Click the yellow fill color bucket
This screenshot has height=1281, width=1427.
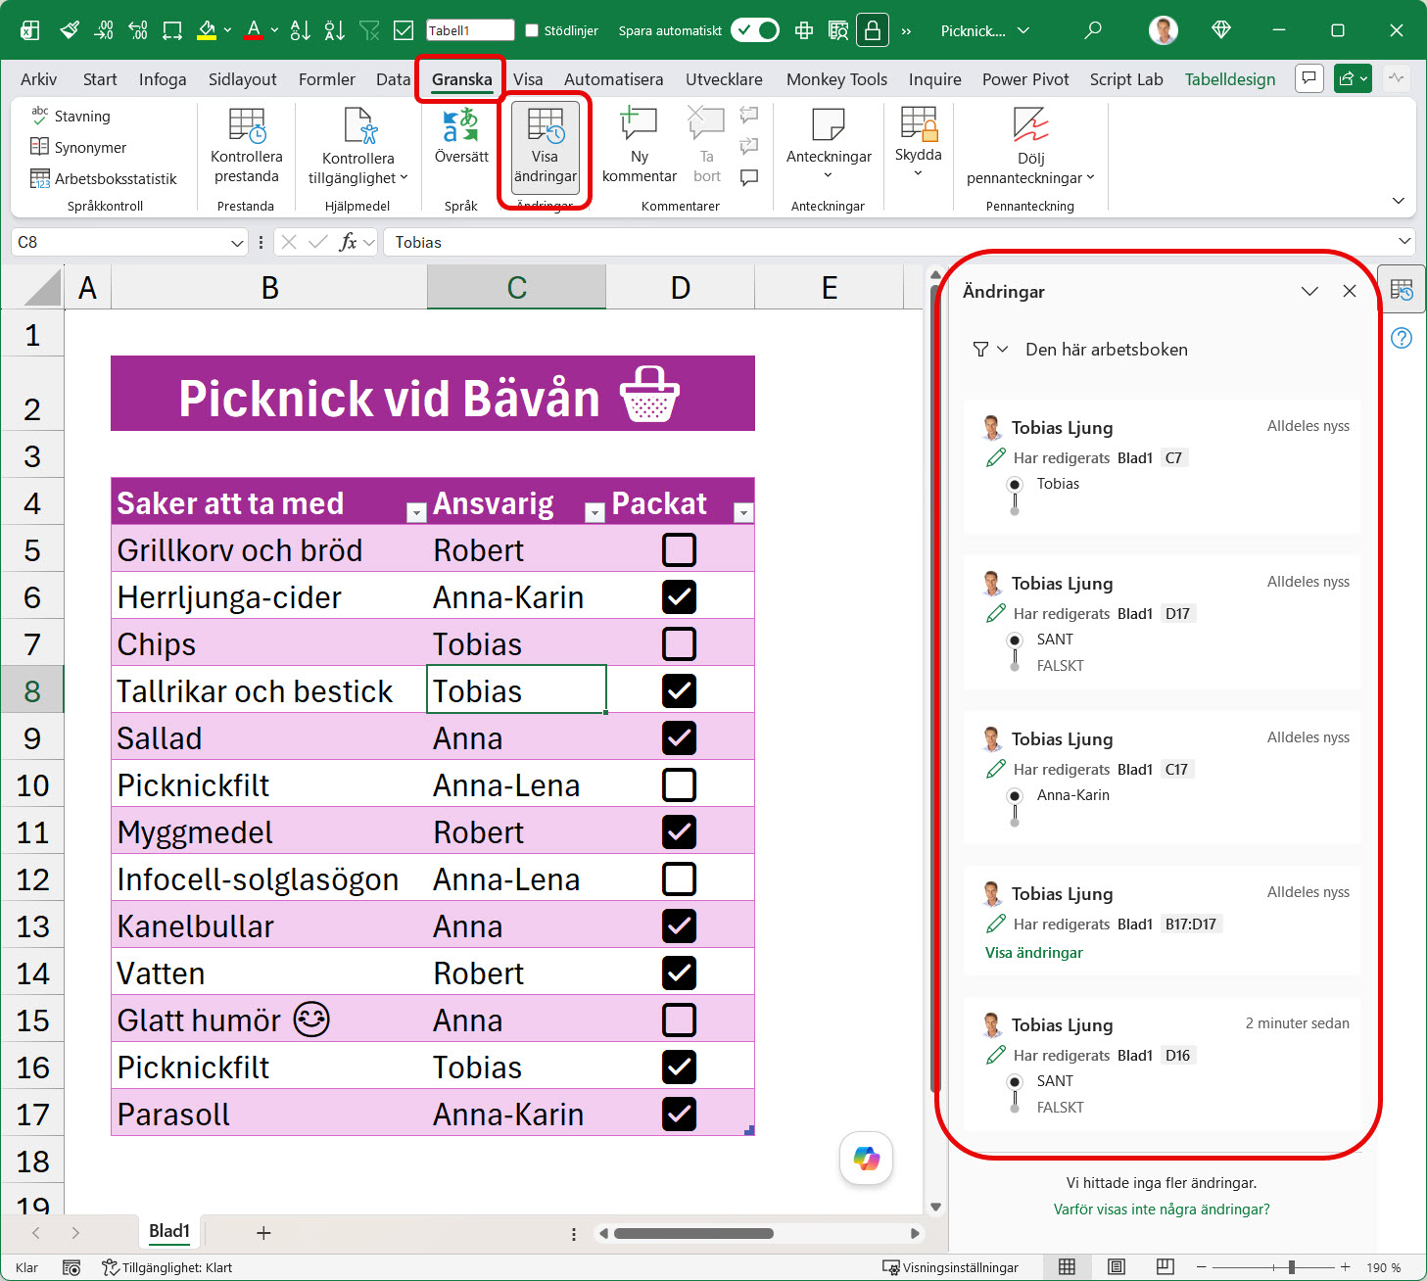[207, 30]
